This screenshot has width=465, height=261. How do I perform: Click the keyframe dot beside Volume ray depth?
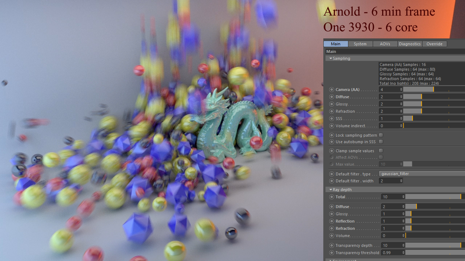pyautogui.click(x=332, y=236)
